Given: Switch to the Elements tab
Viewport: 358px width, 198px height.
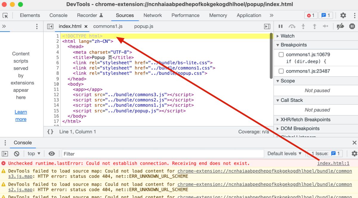Looking at the screenshot, I should click(x=30, y=15).
